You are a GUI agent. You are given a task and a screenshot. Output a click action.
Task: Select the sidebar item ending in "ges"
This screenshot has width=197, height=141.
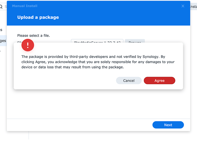3,41
